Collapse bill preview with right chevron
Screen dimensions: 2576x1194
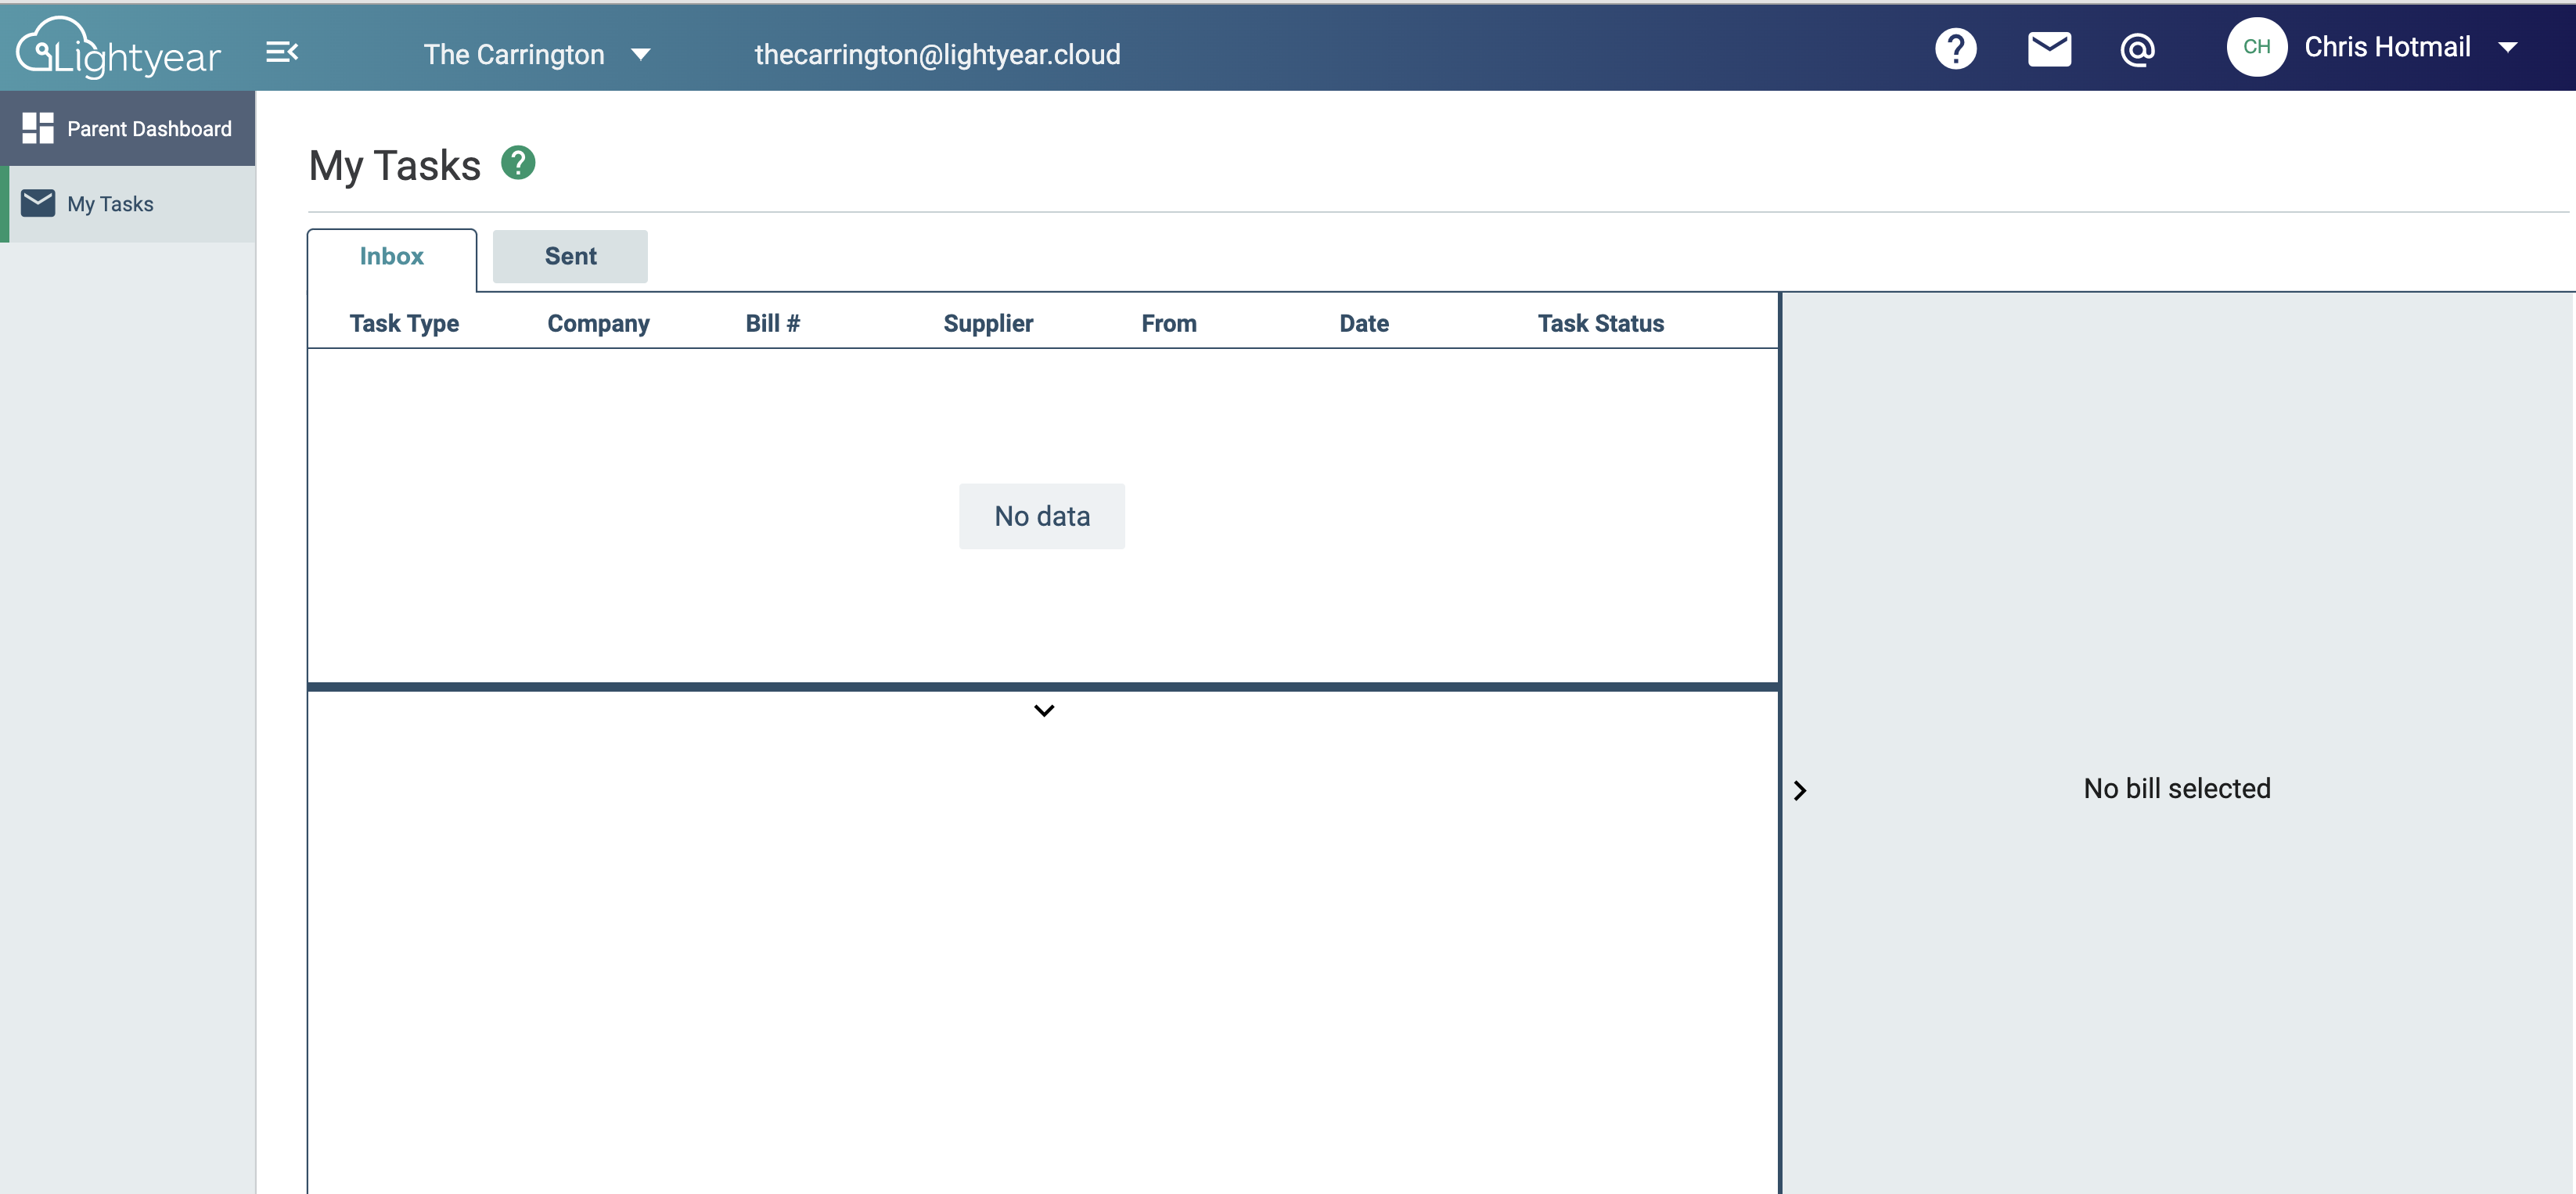(1799, 790)
